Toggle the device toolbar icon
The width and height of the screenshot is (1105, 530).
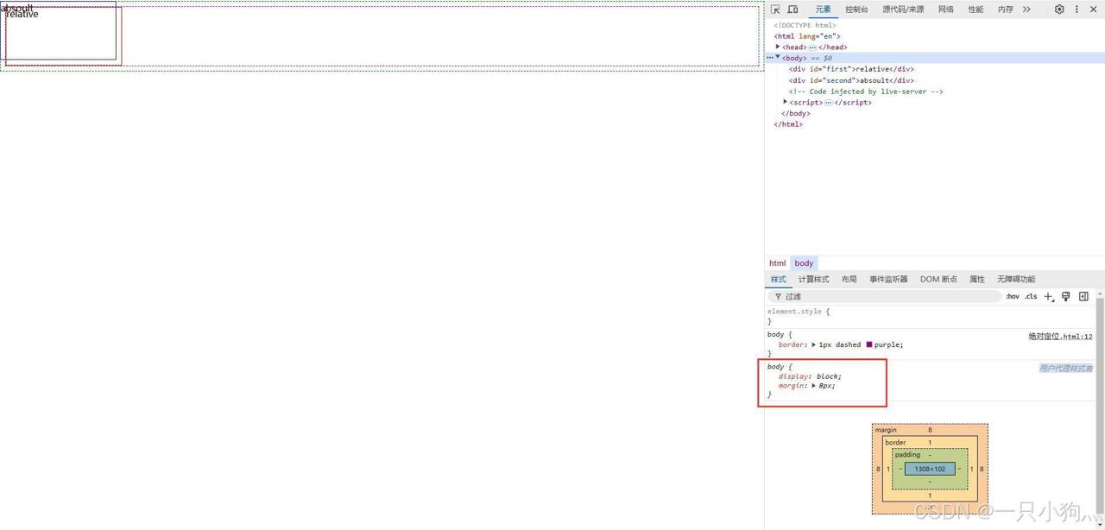click(792, 9)
